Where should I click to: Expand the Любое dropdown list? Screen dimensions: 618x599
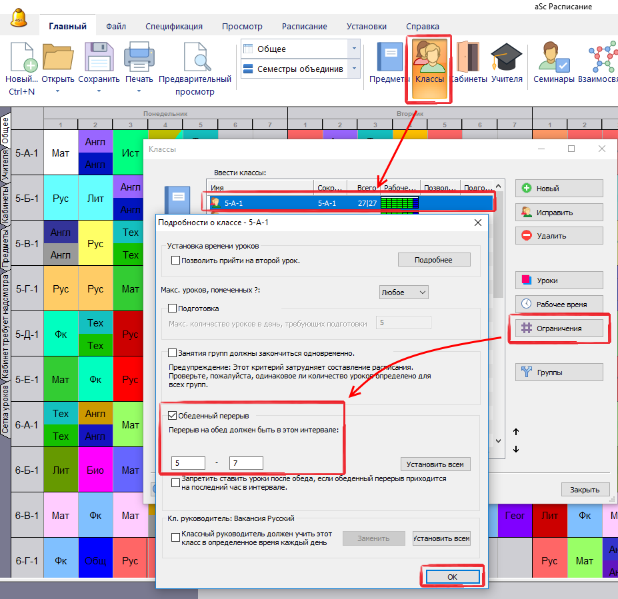(x=403, y=293)
